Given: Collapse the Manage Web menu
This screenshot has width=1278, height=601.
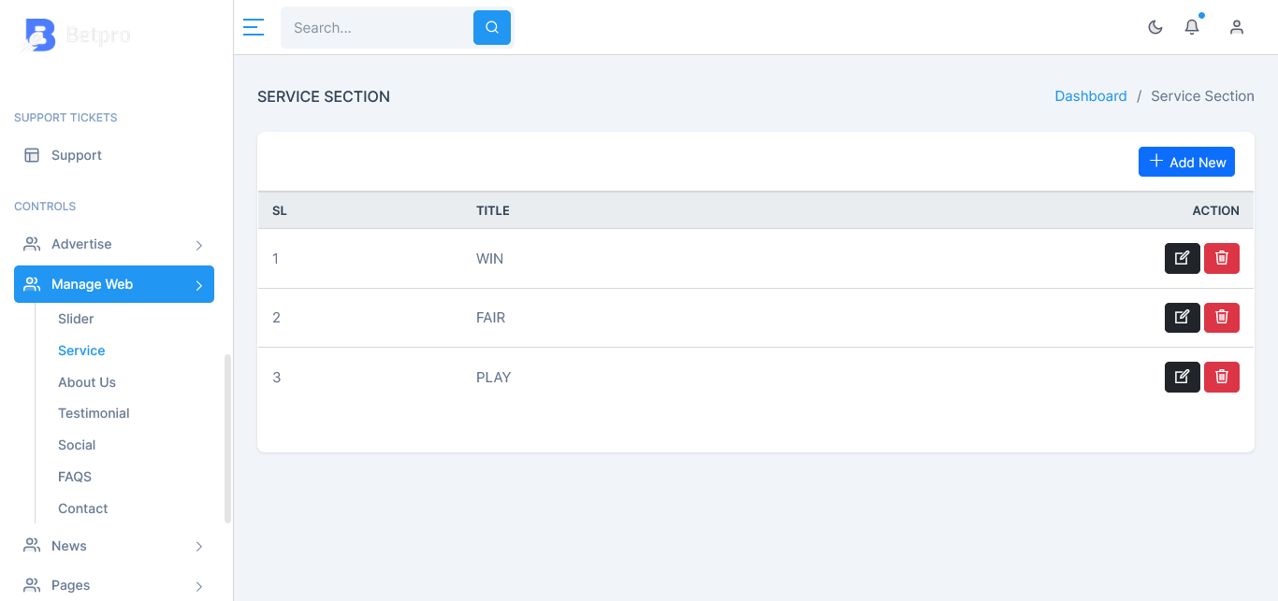Looking at the screenshot, I should pos(114,284).
